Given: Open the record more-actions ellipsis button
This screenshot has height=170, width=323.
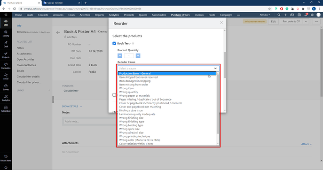Looking at the screenshot, I should coord(316,22).
